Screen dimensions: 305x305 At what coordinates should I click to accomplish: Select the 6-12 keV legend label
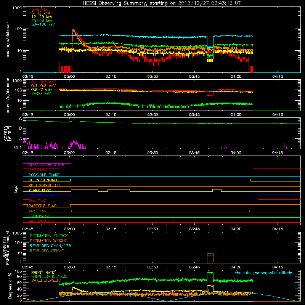point(41,13)
